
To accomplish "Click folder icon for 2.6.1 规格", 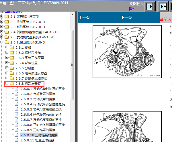I will pos(12,48).
